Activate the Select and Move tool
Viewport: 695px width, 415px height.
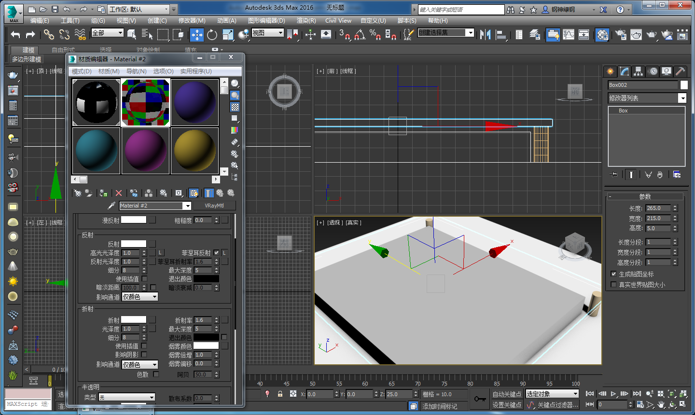(196, 34)
